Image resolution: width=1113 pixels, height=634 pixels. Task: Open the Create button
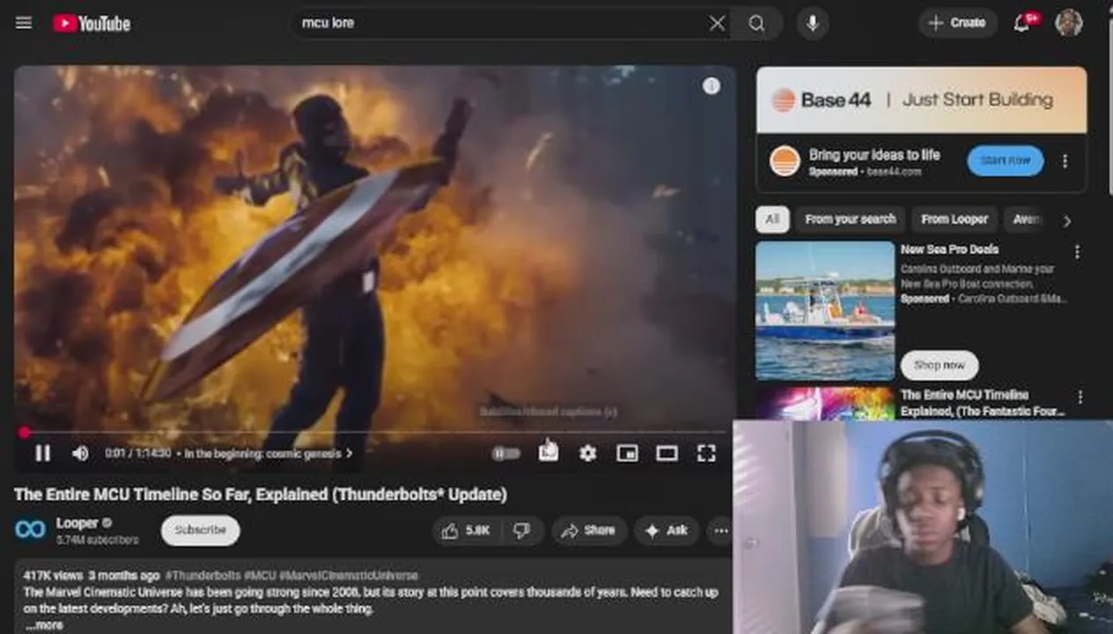tap(957, 23)
